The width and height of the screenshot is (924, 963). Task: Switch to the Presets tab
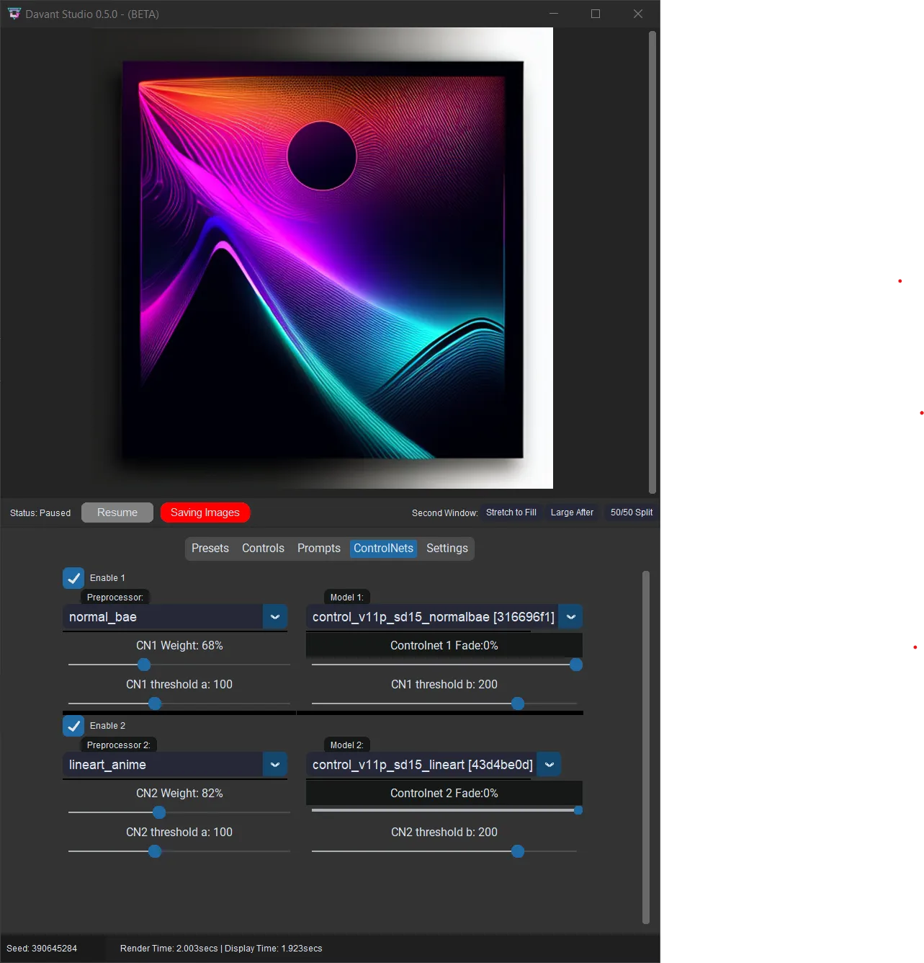tap(210, 548)
